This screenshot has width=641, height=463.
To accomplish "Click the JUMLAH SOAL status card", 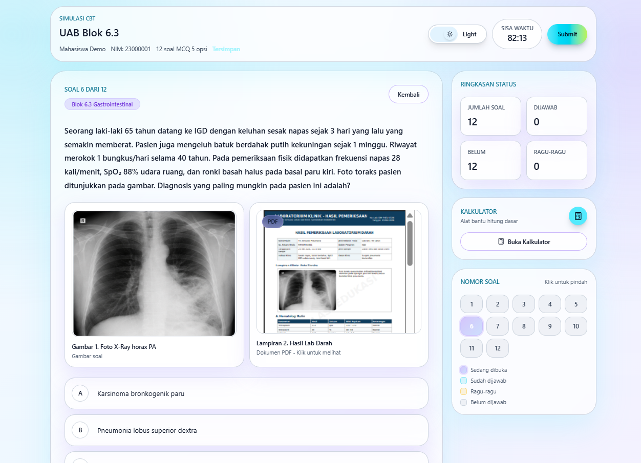I will [490, 116].
